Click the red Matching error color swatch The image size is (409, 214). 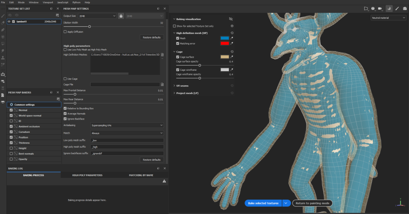click(224, 43)
